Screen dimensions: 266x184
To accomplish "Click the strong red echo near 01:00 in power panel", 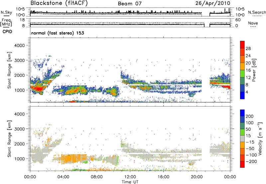I will [38, 89].
